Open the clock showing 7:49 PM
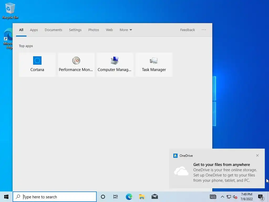Image resolution: width=269 pixels, height=202 pixels. 246,197
